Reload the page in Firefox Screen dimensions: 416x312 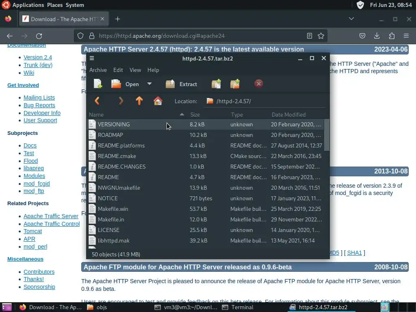(x=39, y=36)
